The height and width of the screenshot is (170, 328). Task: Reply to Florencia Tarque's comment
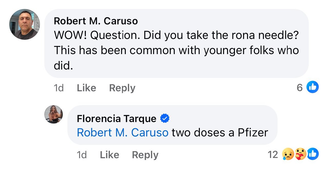pyautogui.click(x=145, y=155)
